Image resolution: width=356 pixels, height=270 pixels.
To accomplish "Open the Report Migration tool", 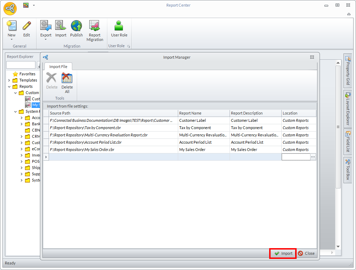I will pos(94,26).
